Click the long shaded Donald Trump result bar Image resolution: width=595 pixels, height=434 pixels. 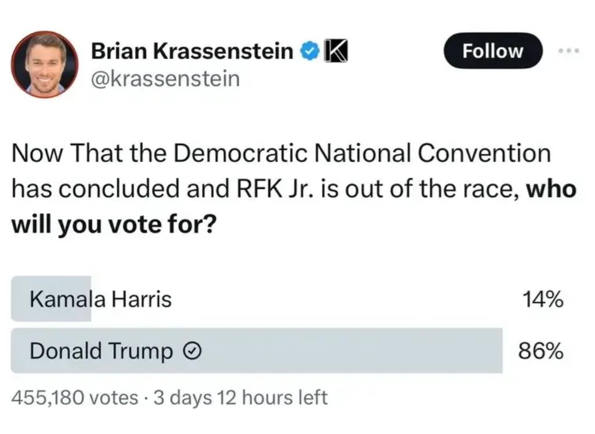tap(257, 351)
